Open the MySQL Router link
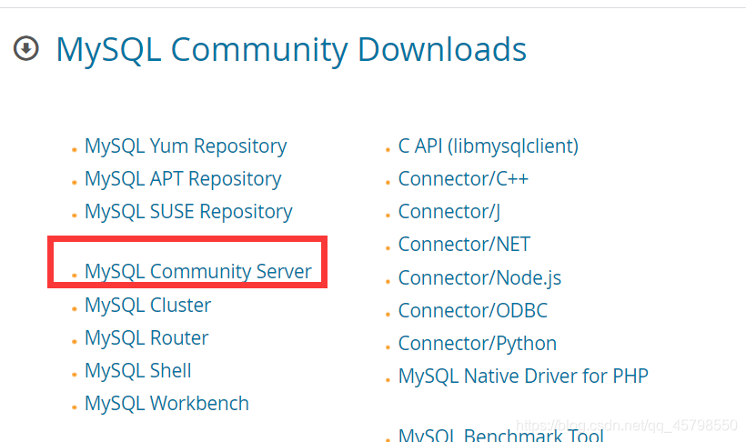This screenshot has height=442, width=746. coord(146,337)
